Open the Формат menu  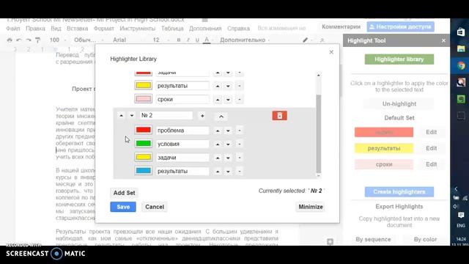click(x=104, y=29)
